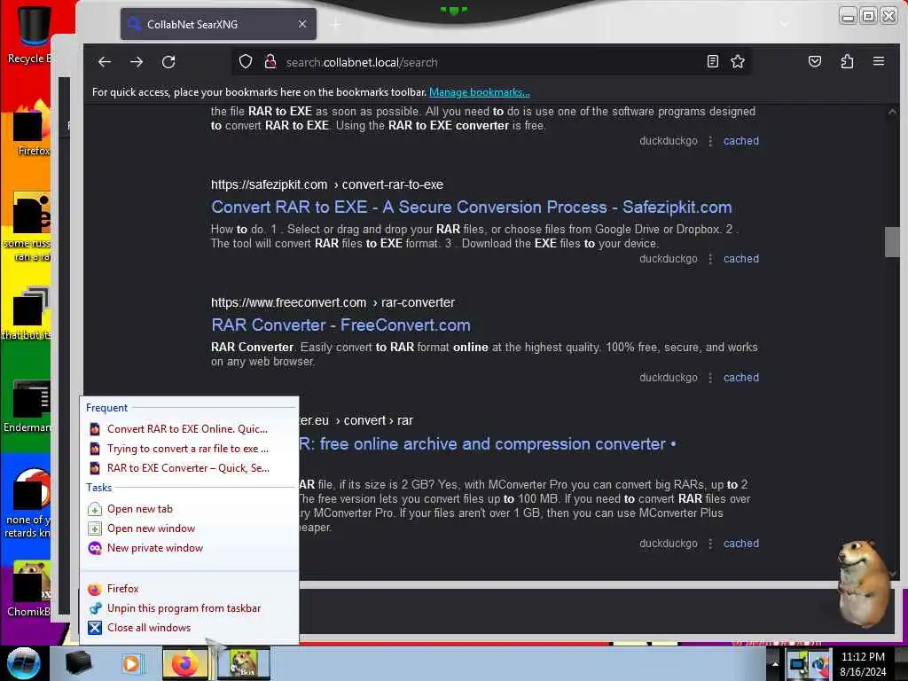The image size is (908, 681).
Task: Reload the page with the refresh icon
Action: coord(168,62)
